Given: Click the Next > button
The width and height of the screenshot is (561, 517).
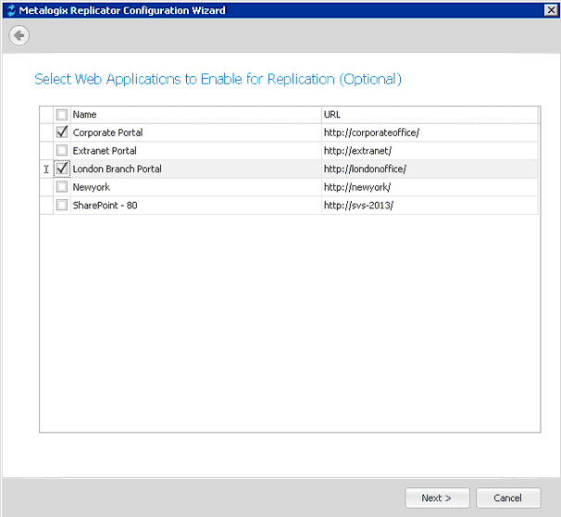Looking at the screenshot, I should point(437,498).
